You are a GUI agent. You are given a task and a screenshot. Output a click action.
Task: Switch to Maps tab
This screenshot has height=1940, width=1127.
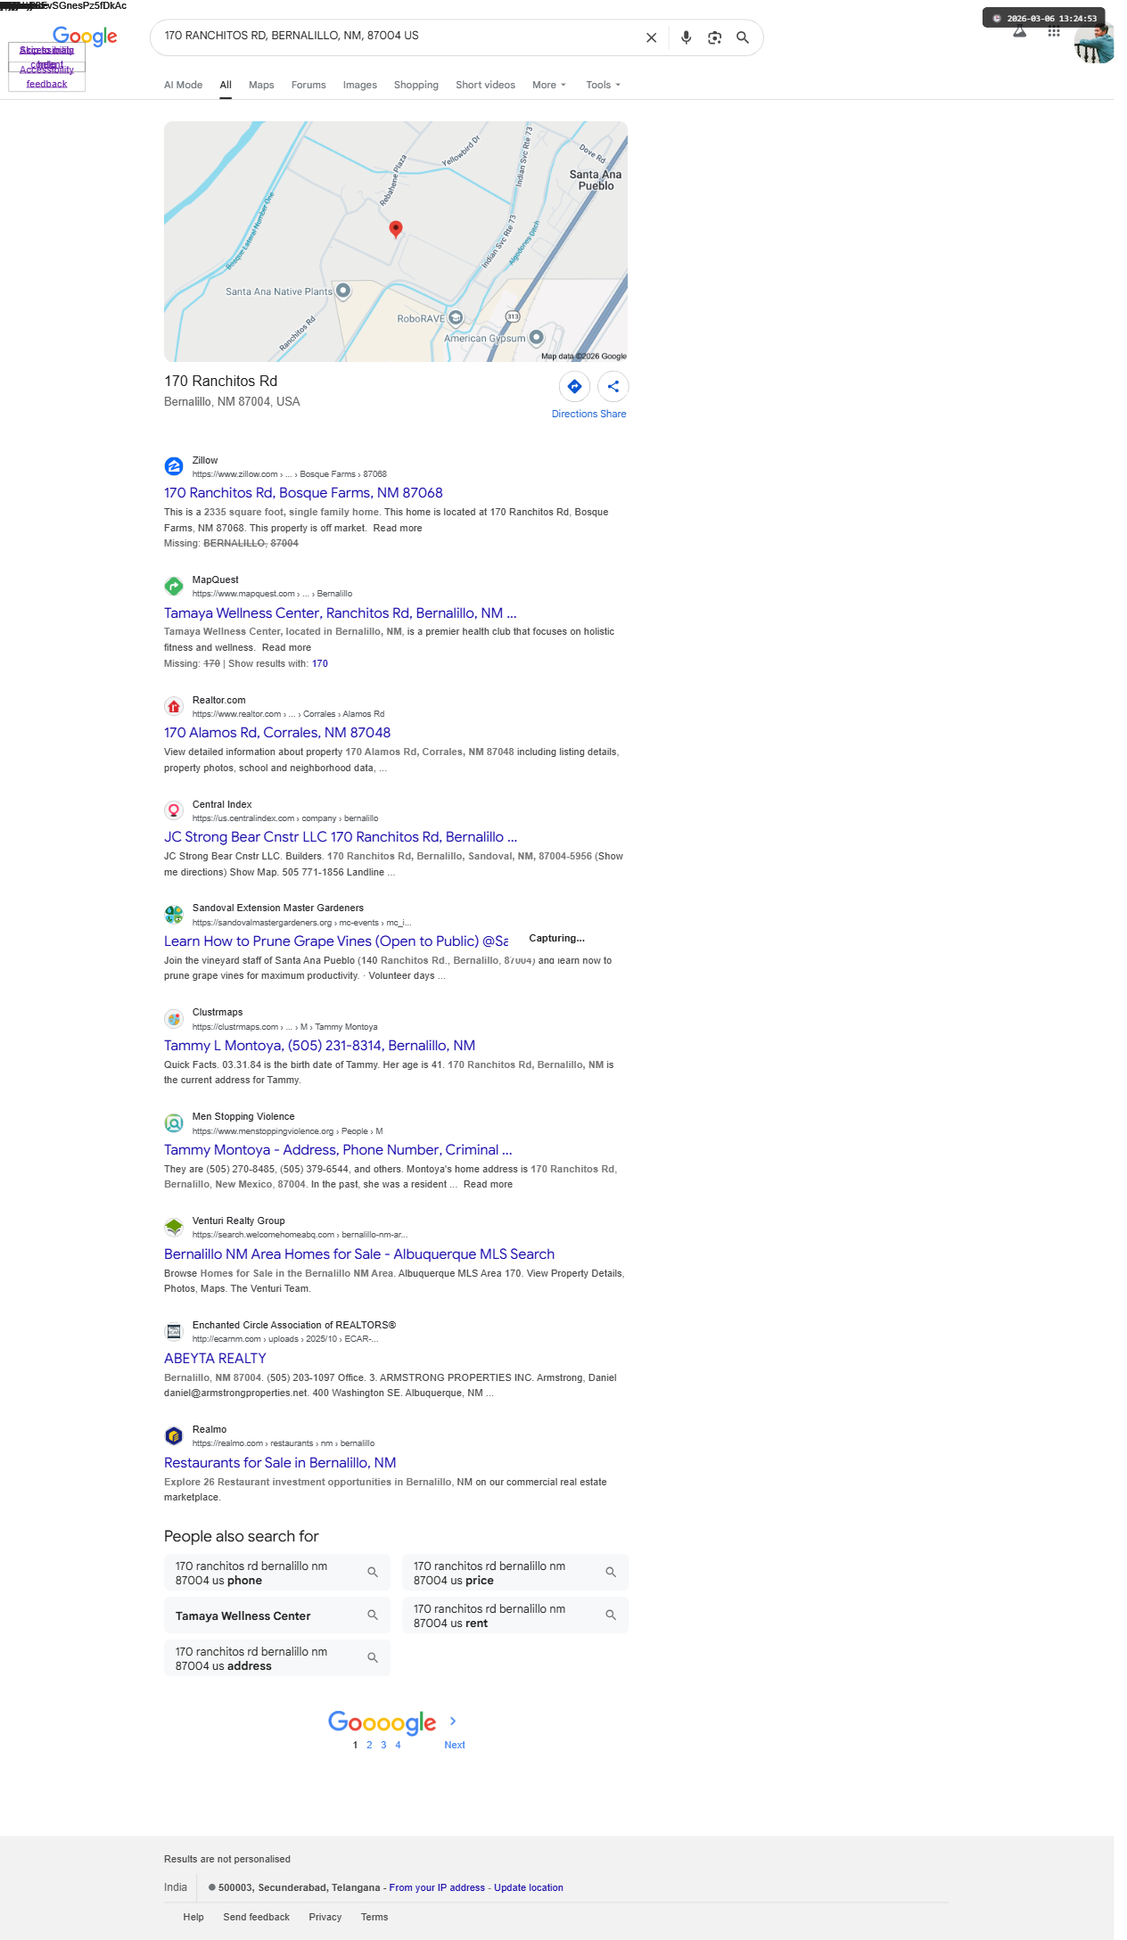(261, 85)
